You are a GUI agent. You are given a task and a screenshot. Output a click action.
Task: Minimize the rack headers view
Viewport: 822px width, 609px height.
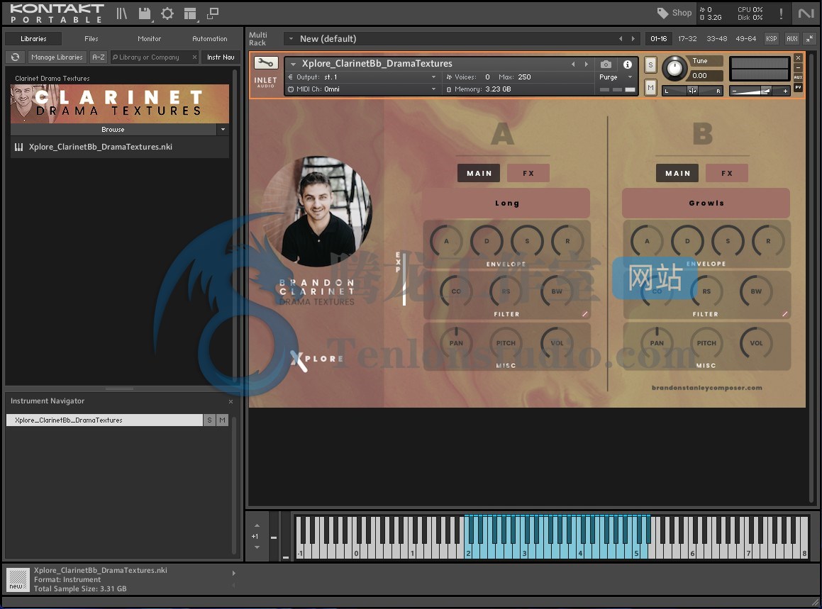click(810, 39)
